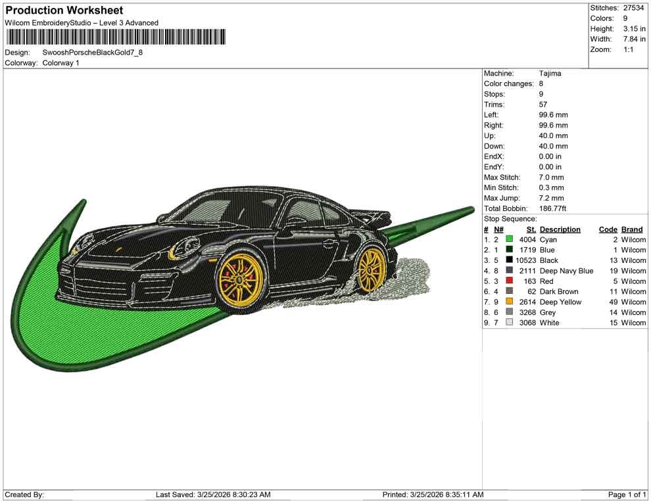The width and height of the screenshot is (651, 501).
Task: Click the Total Bobbin value
Action: click(x=552, y=208)
